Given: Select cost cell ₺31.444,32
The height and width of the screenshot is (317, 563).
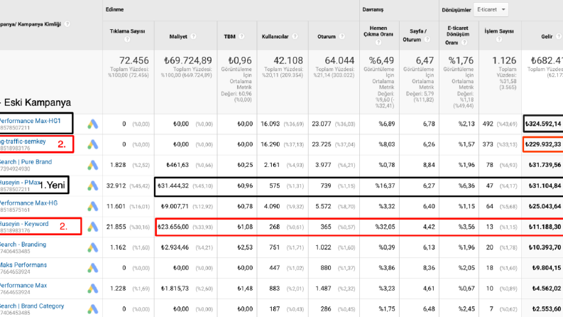Looking at the screenshot, I should [x=173, y=186].
